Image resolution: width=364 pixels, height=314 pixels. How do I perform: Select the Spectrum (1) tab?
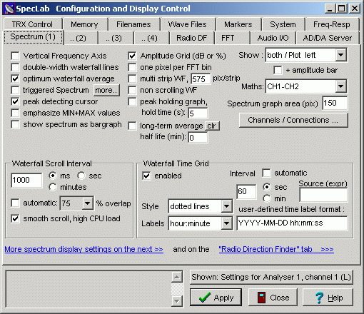(33, 37)
